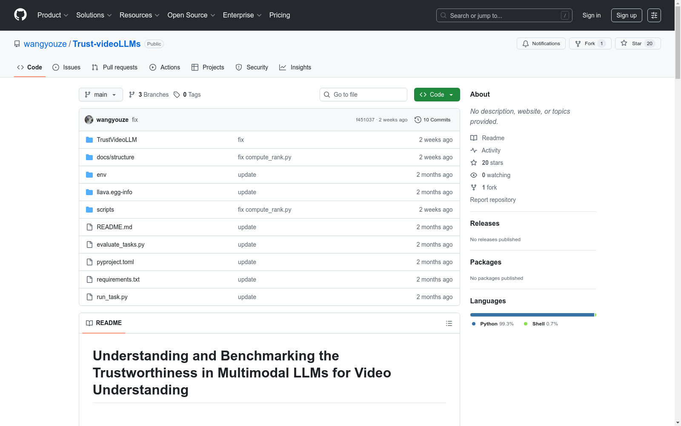Image resolution: width=681 pixels, height=426 pixels.
Task: Click the pyproject.toml file icon
Action: tap(89, 262)
